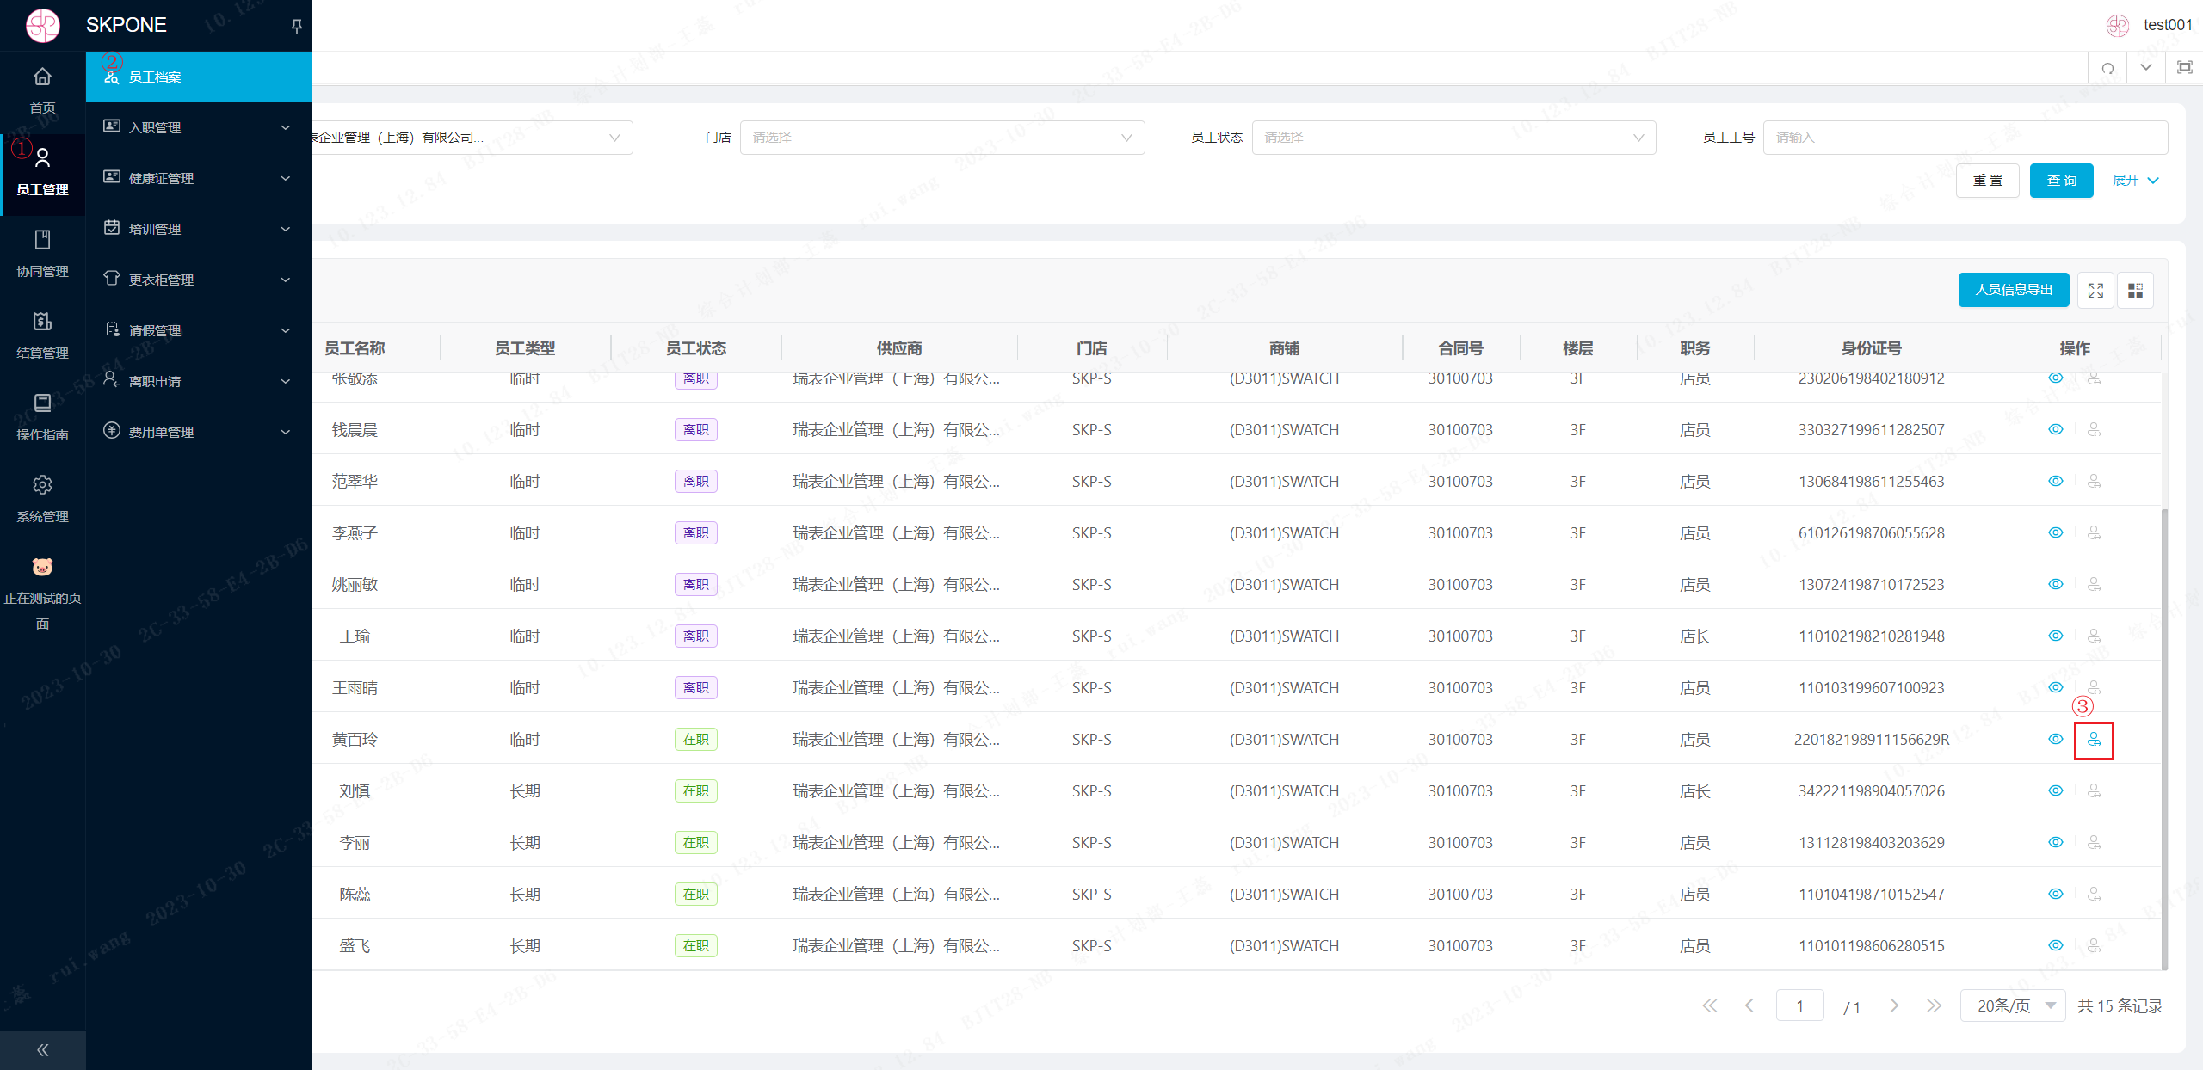Click the refresh icon in the tab bar

pyautogui.click(x=2107, y=68)
